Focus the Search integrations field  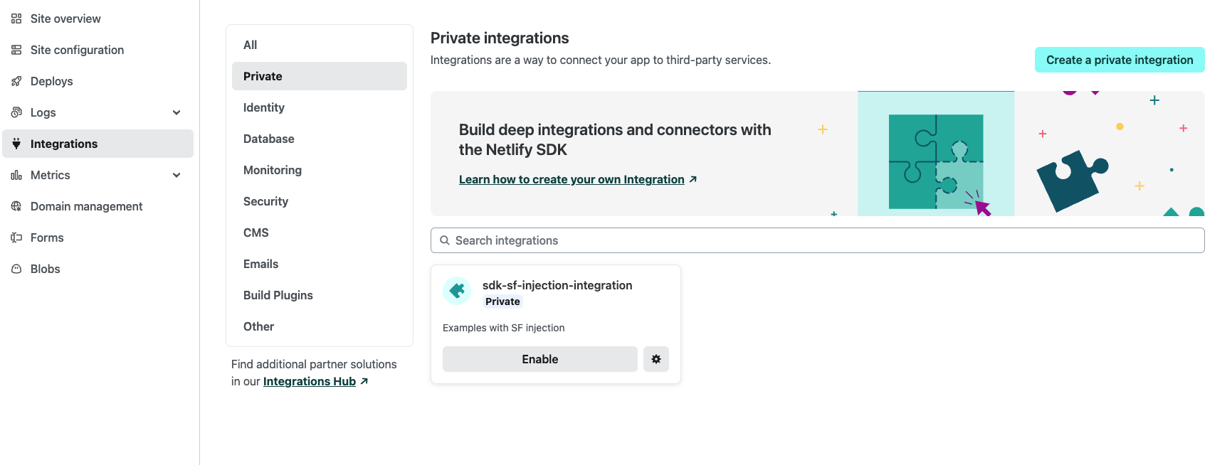817,240
